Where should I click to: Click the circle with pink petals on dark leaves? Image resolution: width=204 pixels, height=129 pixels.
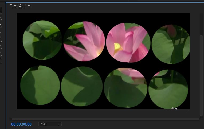point(84,41)
